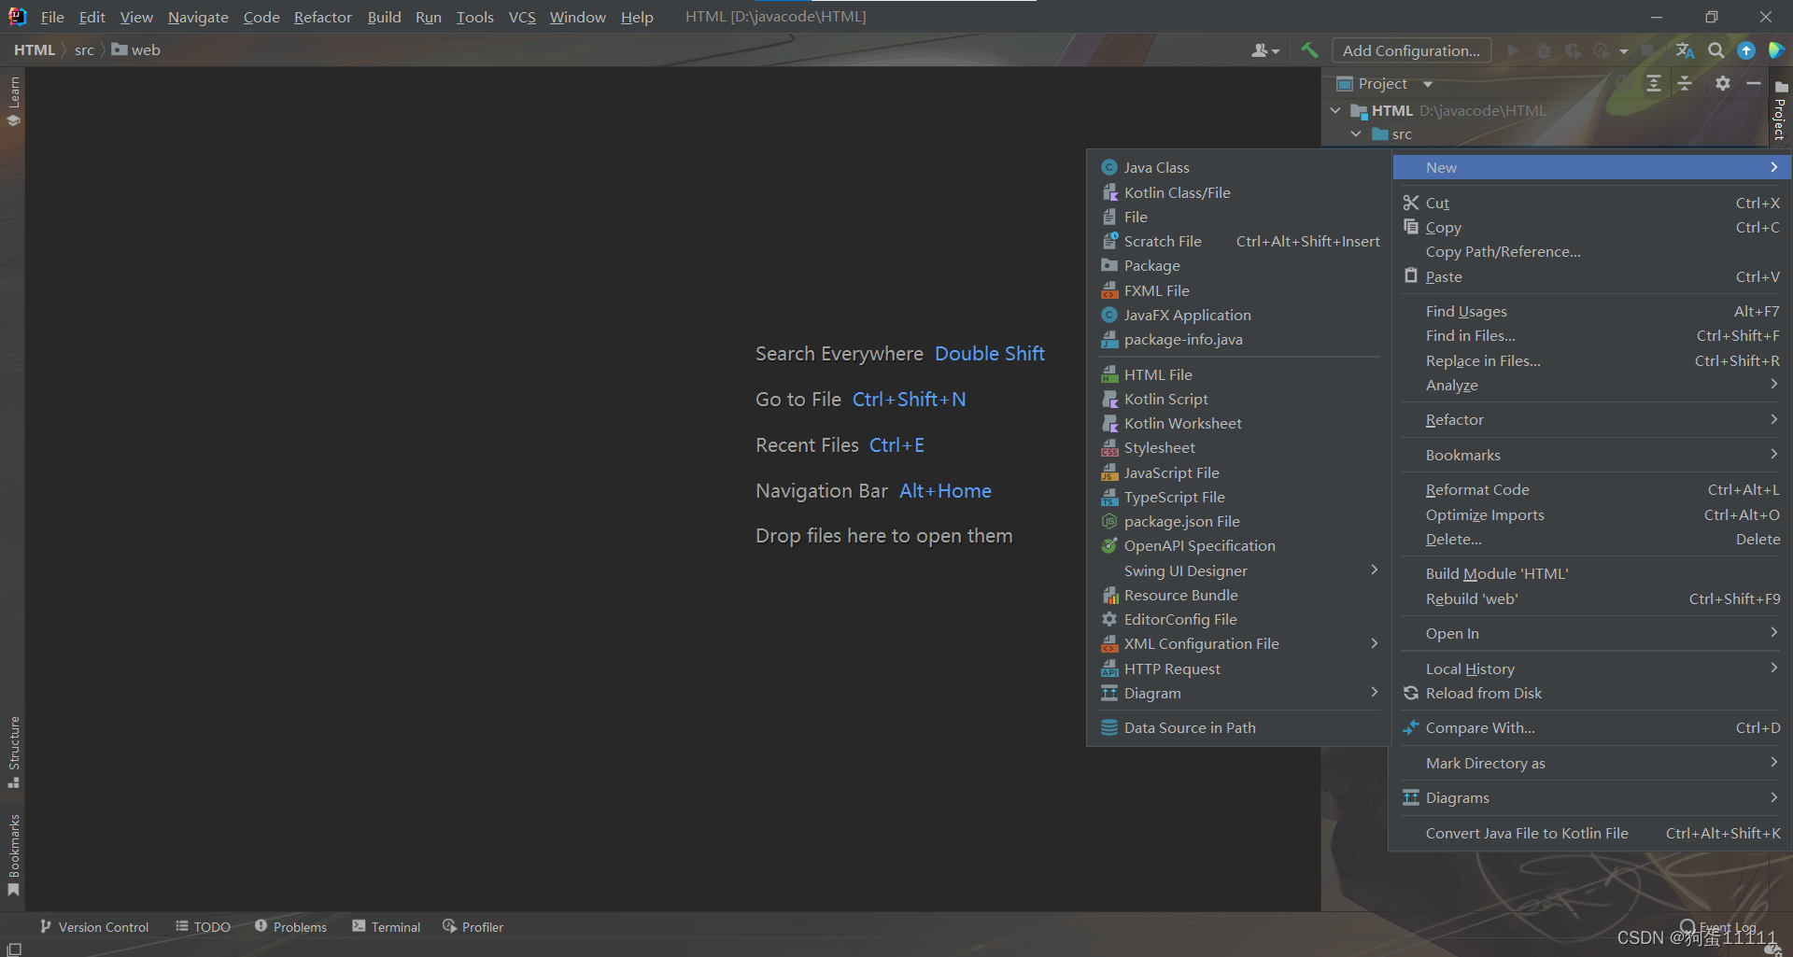This screenshot has height=957, width=1793.
Task: Expand the Swing UI Designer submenu
Action: (x=1239, y=570)
